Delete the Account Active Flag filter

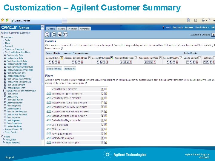click(x=105, y=116)
